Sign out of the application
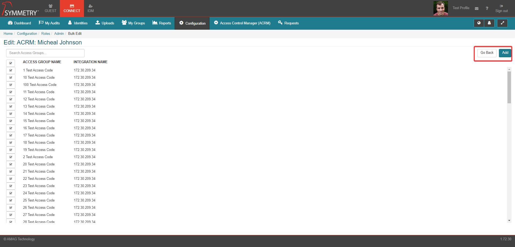515x247 pixels. (x=501, y=9)
